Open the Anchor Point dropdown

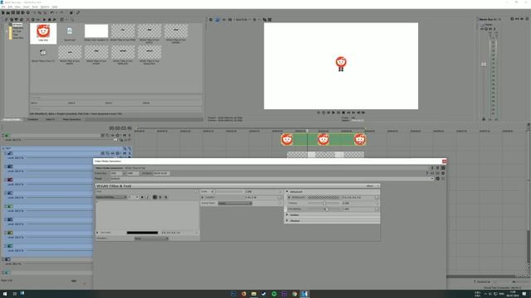tap(235, 203)
